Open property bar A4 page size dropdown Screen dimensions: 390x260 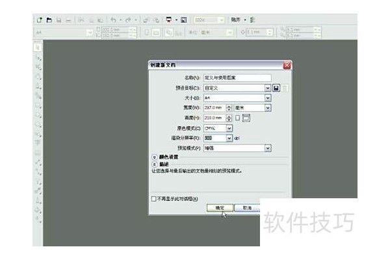pyautogui.click(x=90, y=32)
